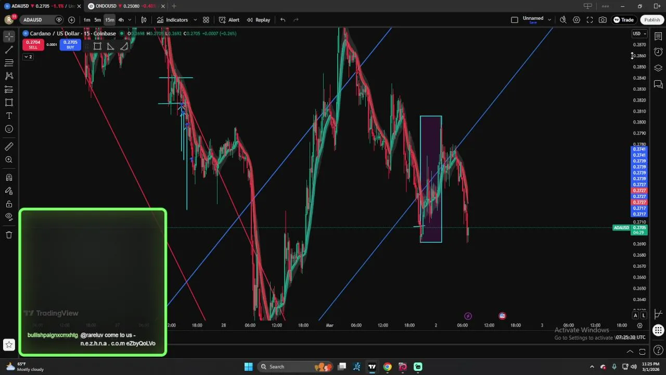Image resolution: width=666 pixels, height=375 pixels.
Task: Open the emoji and icons tool
Action: click(x=9, y=129)
